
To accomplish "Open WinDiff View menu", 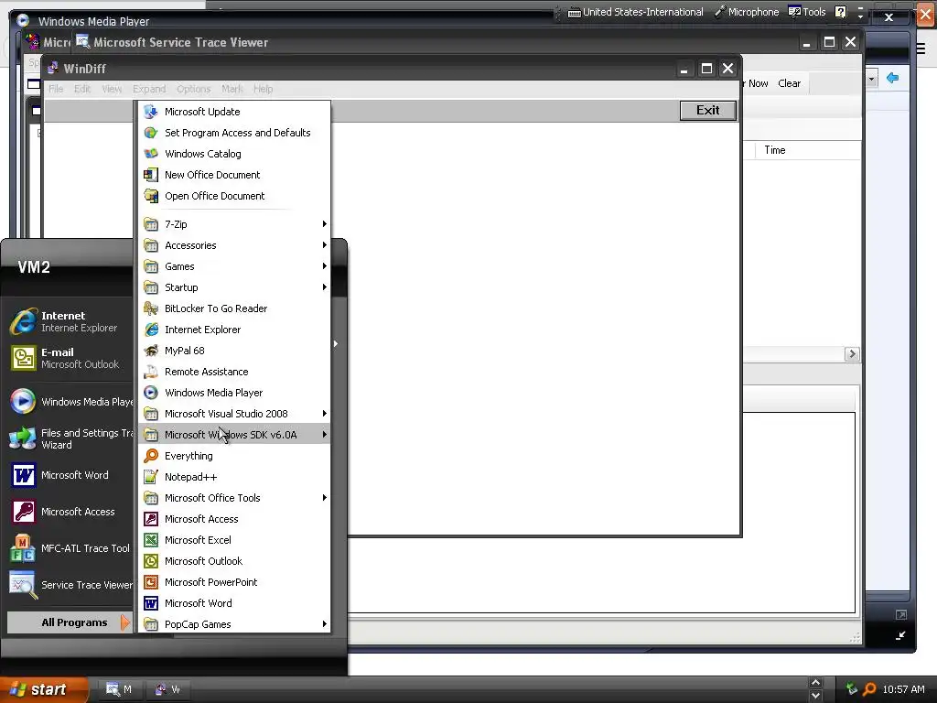I will coord(112,89).
